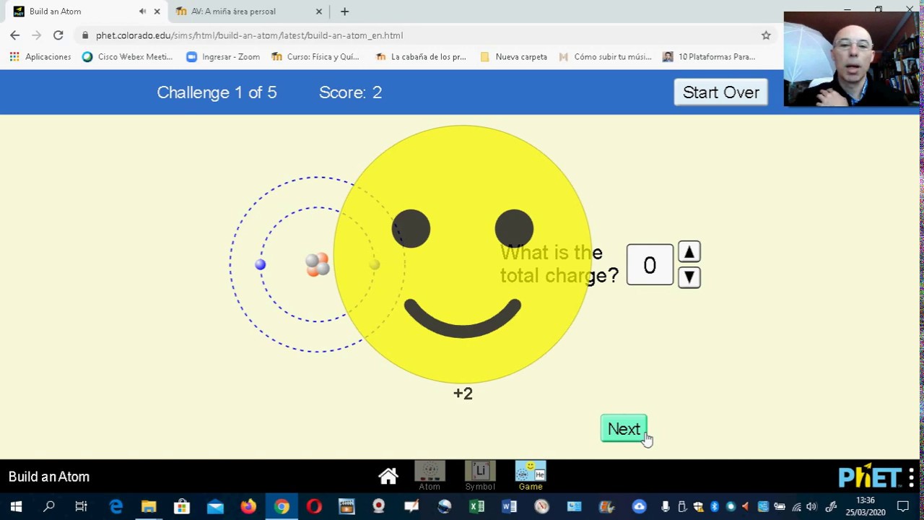Open the Mail app from the taskbar
The height and width of the screenshot is (520, 924).
215,507
